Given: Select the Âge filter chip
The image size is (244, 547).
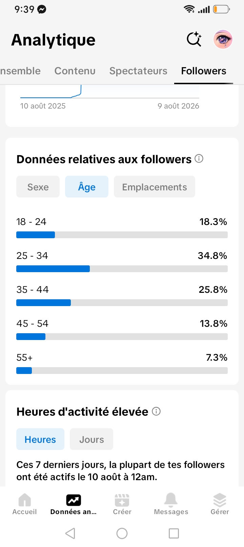Looking at the screenshot, I should [x=87, y=187].
